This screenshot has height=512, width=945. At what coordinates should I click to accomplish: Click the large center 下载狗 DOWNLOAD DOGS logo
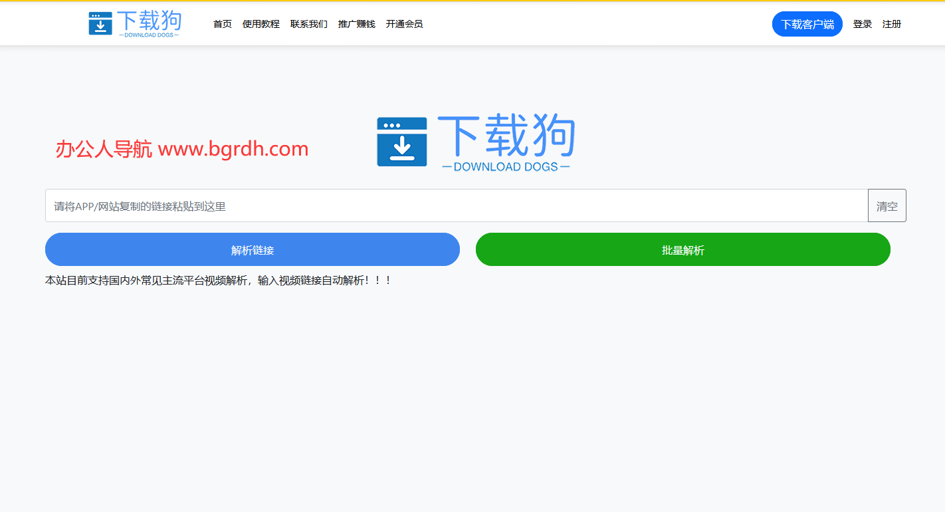(x=476, y=142)
